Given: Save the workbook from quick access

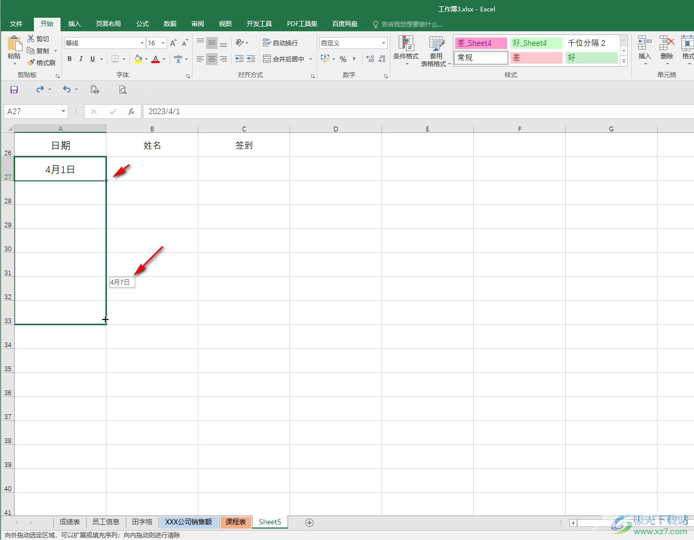Looking at the screenshot, I should [x=14, y=90].
